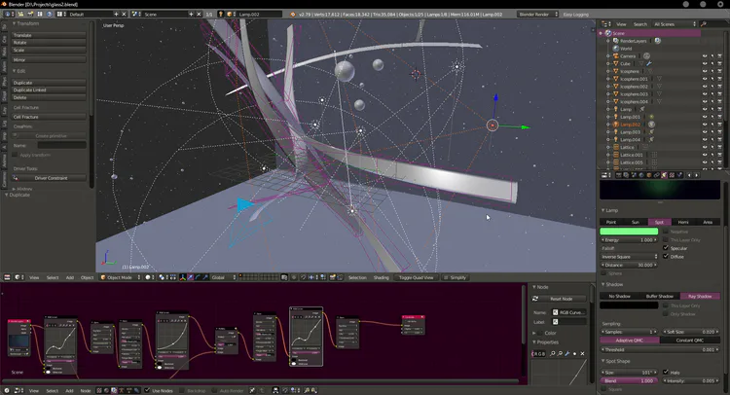Select the scale manipulator icon
730x395 pixels.
(x=204, y=277)
